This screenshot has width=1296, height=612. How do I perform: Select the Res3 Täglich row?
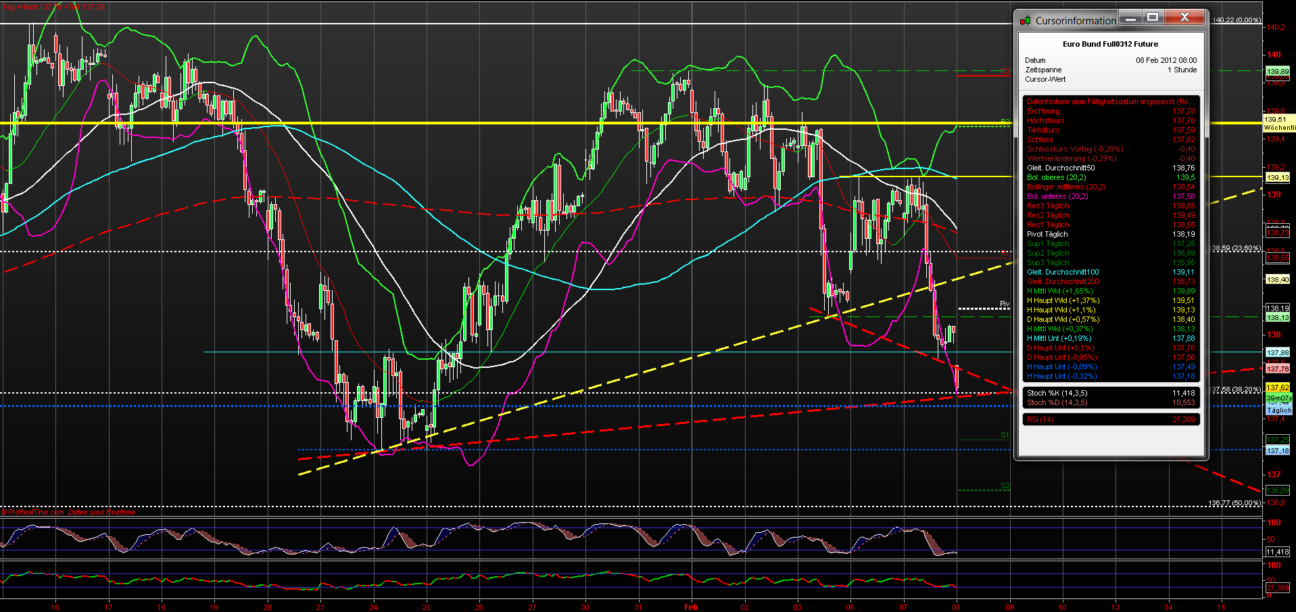(1110, 206)
